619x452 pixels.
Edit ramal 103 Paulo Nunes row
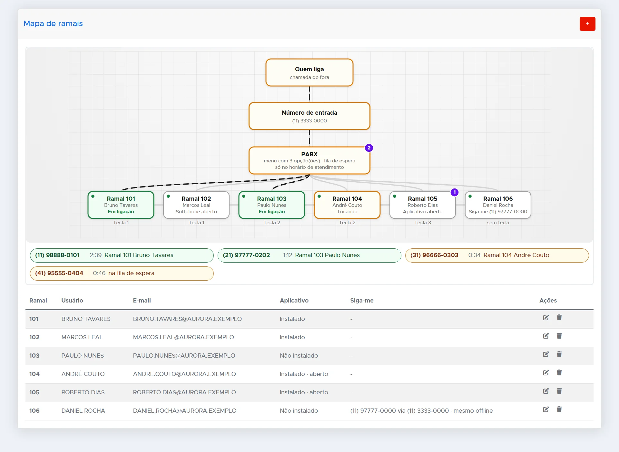[x=545, y=354]
